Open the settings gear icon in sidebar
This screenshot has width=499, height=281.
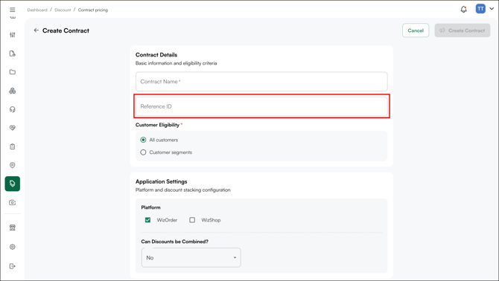click(13, 247)
